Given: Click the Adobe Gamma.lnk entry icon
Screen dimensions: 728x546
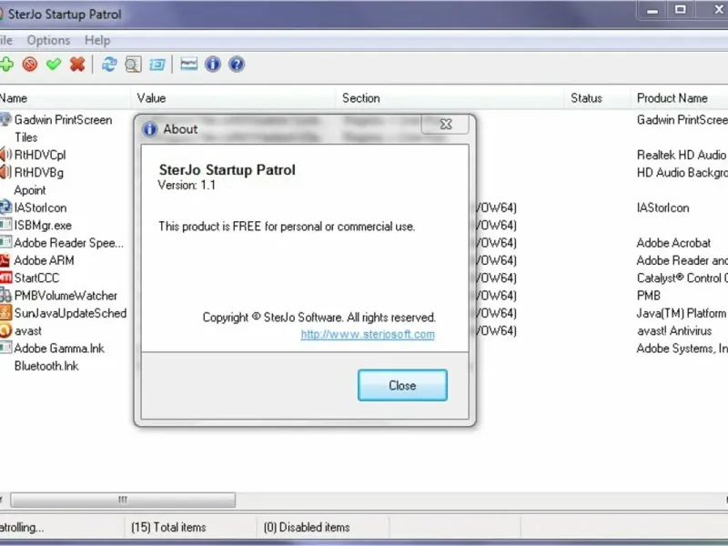Looking at the screenshot, I should click(5, 348).
